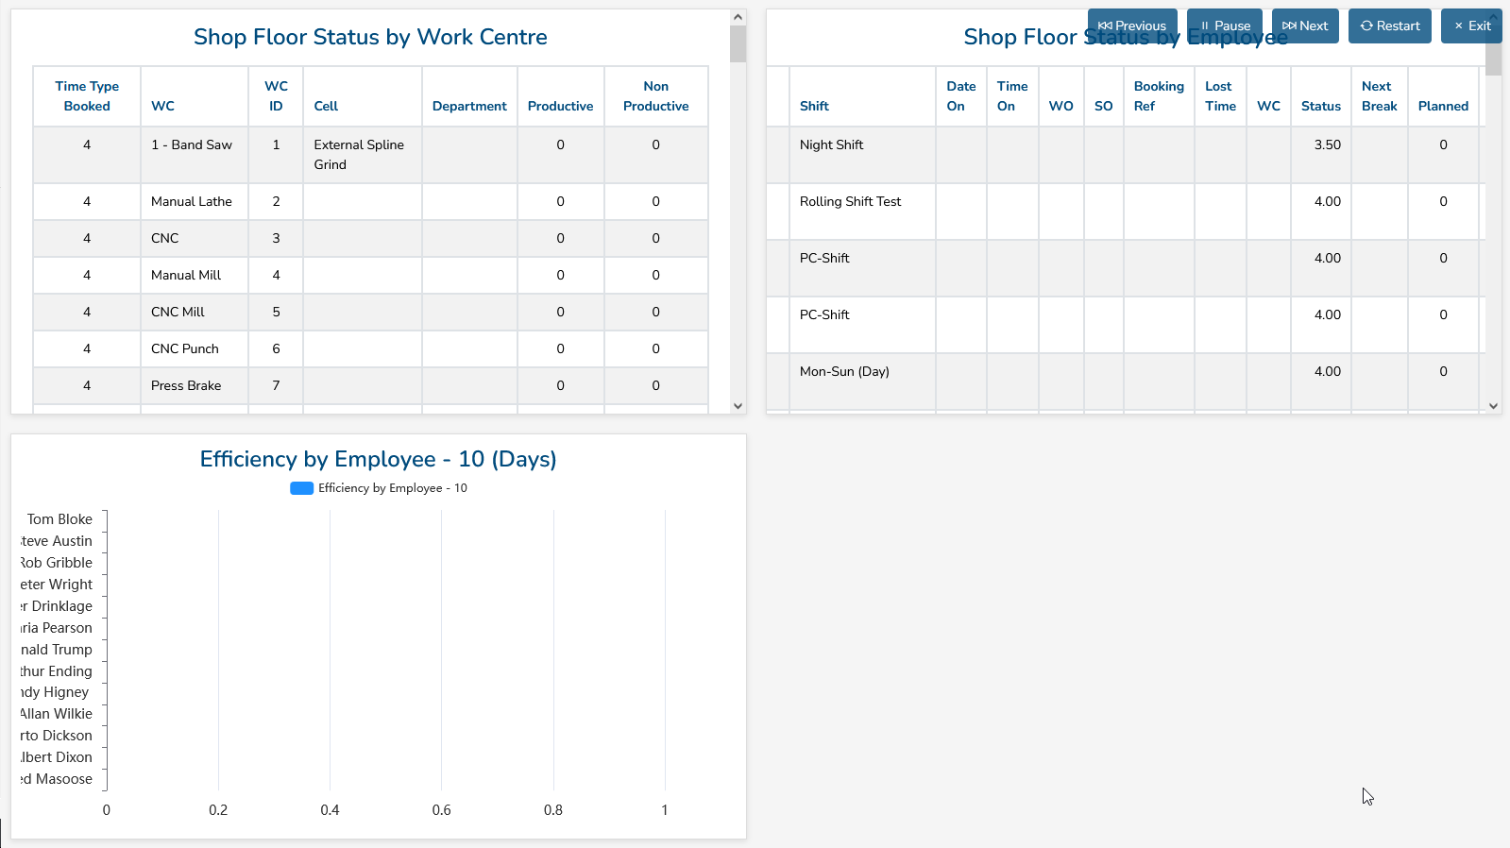Image resolution: width=1510 pixels, height=848 pixels.
Task: Click the WC ID column header
Action: tap(276, 96)
